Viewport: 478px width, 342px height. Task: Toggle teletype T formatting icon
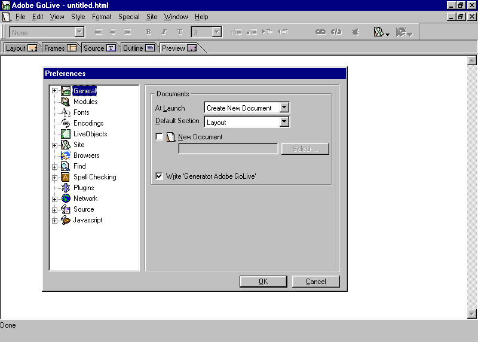coord(180,32)
